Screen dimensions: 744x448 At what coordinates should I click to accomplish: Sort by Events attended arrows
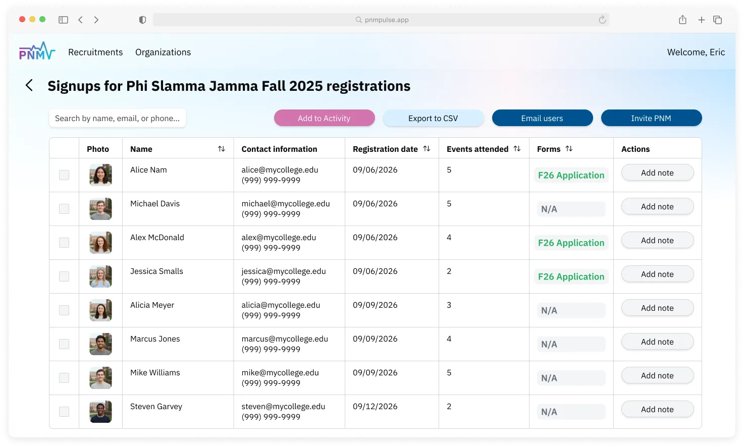(517, 149)
